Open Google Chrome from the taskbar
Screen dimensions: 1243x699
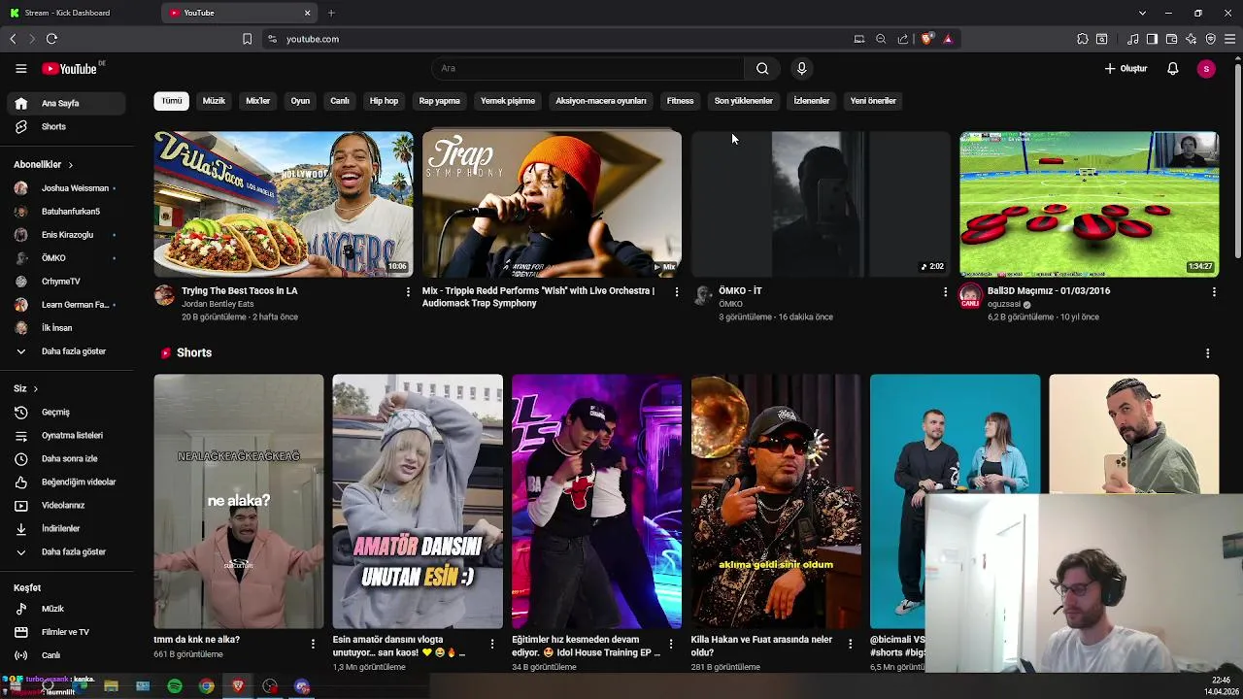207,686
